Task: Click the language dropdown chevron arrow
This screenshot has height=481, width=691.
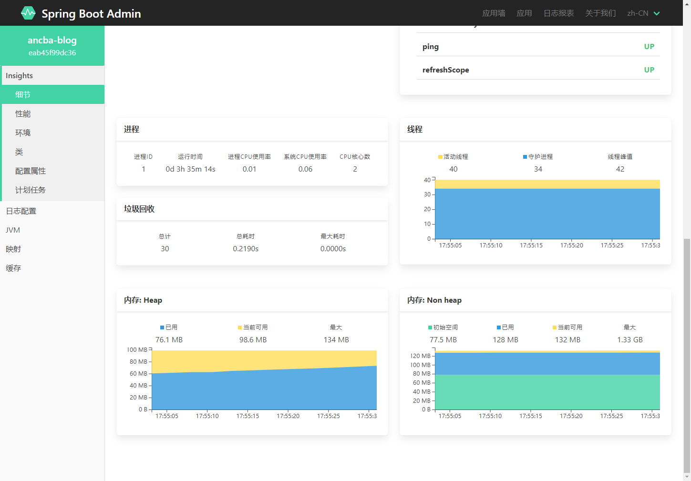Action: coord(657,13)
